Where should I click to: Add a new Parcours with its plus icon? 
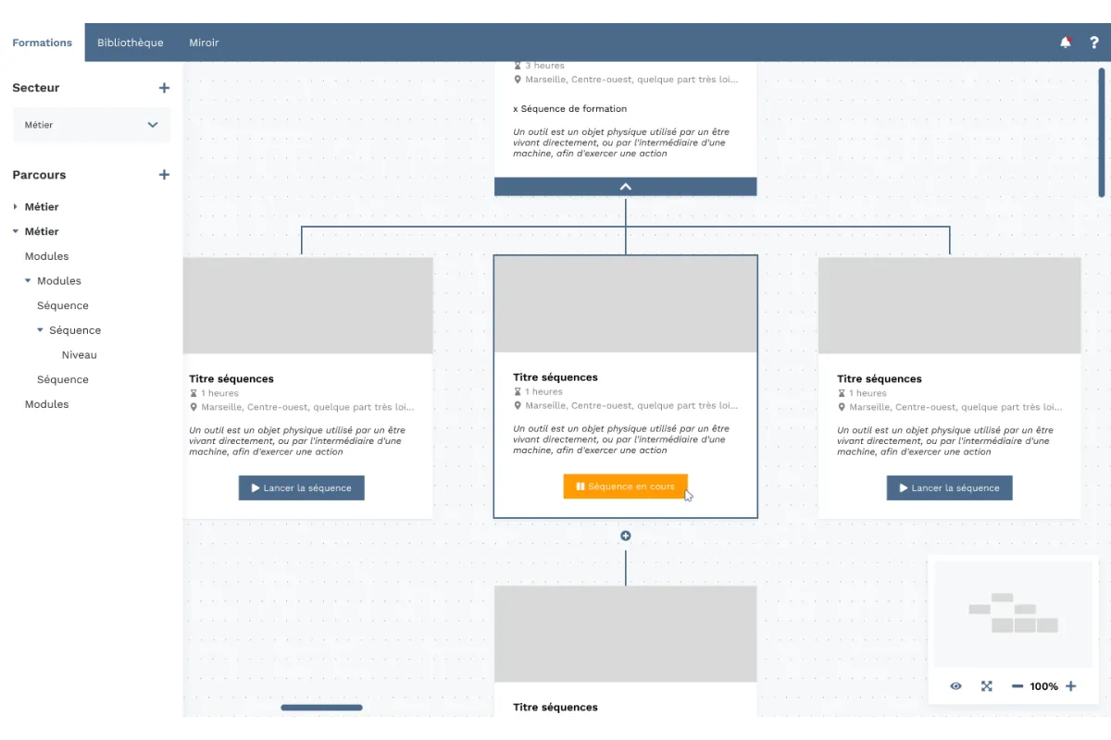[164, 174]
